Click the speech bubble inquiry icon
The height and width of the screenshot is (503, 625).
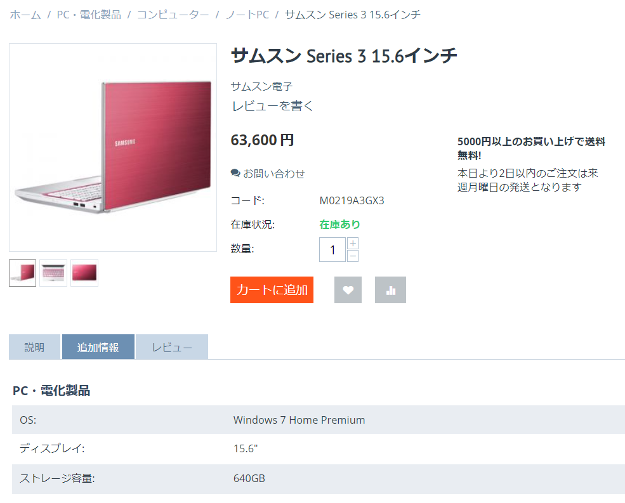(x=235, y=173)
